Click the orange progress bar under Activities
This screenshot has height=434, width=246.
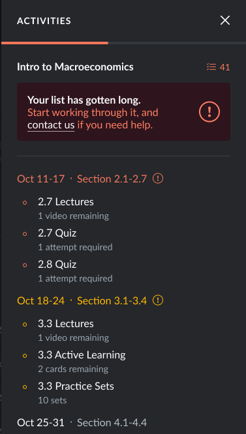(55, 43)
